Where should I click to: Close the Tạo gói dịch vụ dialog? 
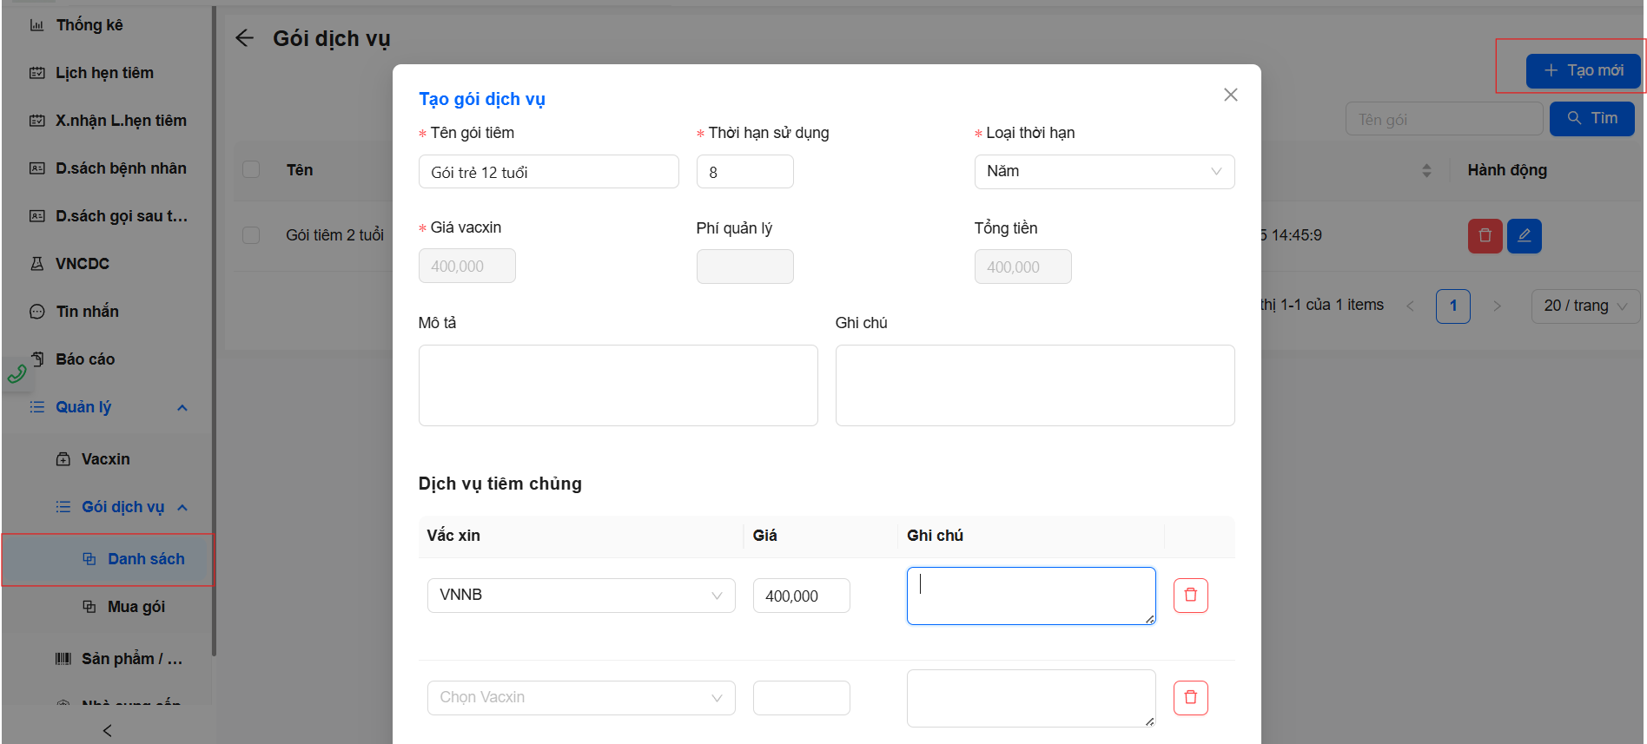[x=1230, y=95]
